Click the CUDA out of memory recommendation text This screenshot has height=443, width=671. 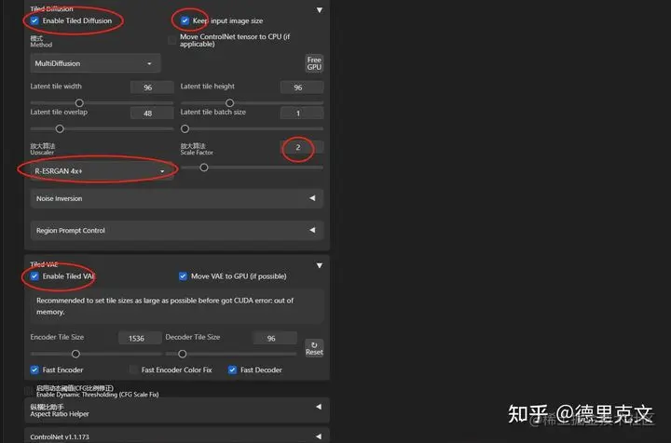pyautogui.click(x=165, y=306)
